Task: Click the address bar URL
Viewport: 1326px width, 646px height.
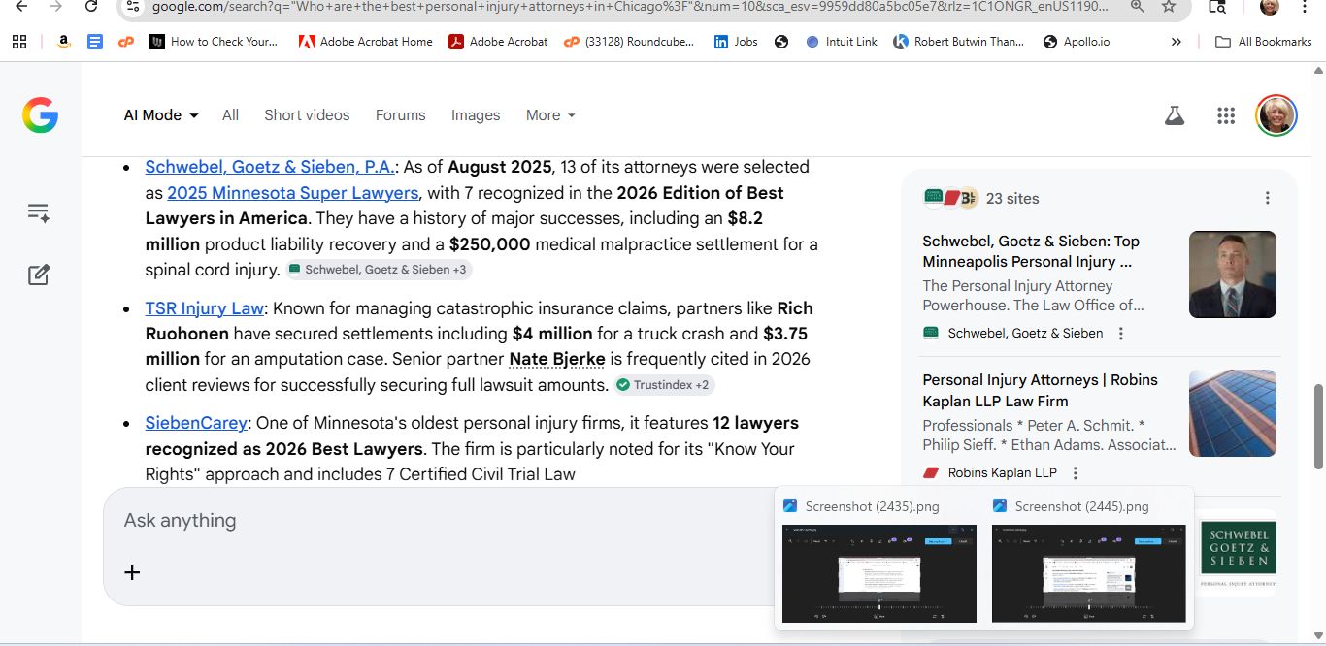Action: click(630, 6)
